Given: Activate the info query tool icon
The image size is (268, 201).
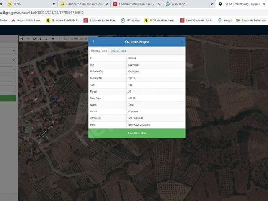Looking at the screenshot, I should point(46,39).
